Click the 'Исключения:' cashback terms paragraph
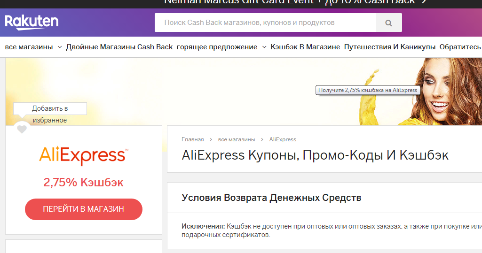The image size is (482, 253). (332, 230)
